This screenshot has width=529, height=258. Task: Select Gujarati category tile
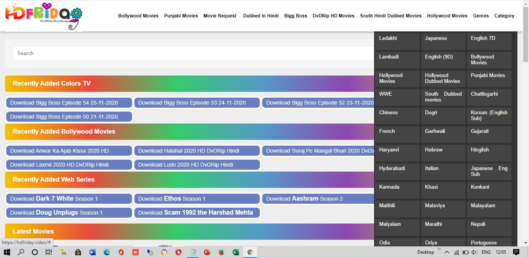(x=489, y=134)
